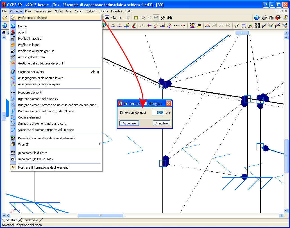
Task: Click the yellow stamp icon in second toolbar
Action: 199,26
